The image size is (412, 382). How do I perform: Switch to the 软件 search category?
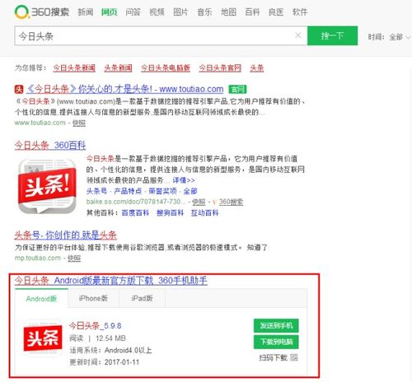[300, 12]
